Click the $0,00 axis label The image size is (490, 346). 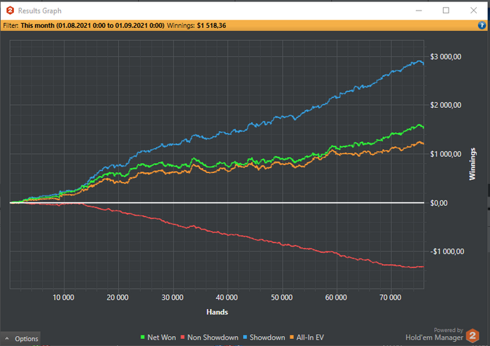[439, 203]
